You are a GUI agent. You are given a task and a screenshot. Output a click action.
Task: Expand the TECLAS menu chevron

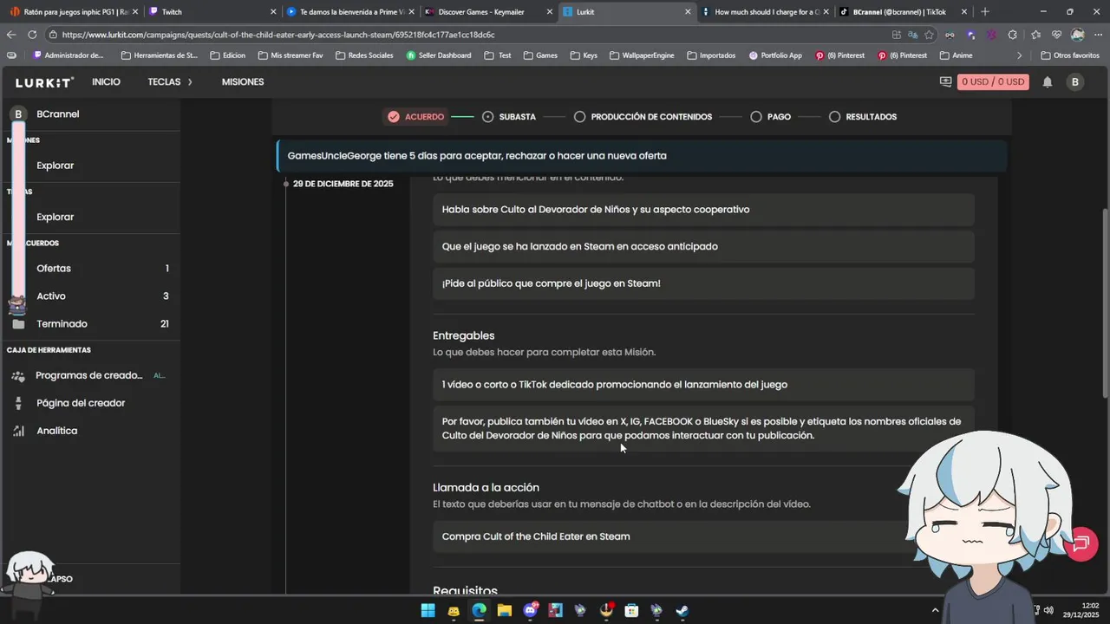click(x=190, y=82)
